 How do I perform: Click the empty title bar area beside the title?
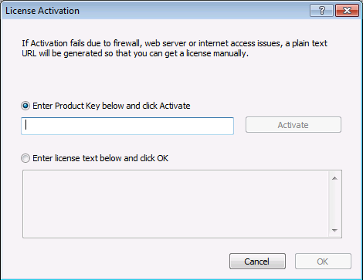(x=193, y=11)
